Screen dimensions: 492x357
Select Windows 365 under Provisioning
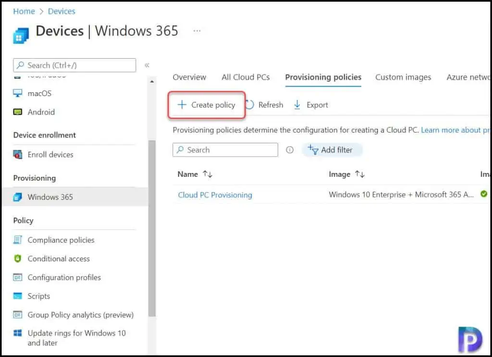(x=75, y=197)
